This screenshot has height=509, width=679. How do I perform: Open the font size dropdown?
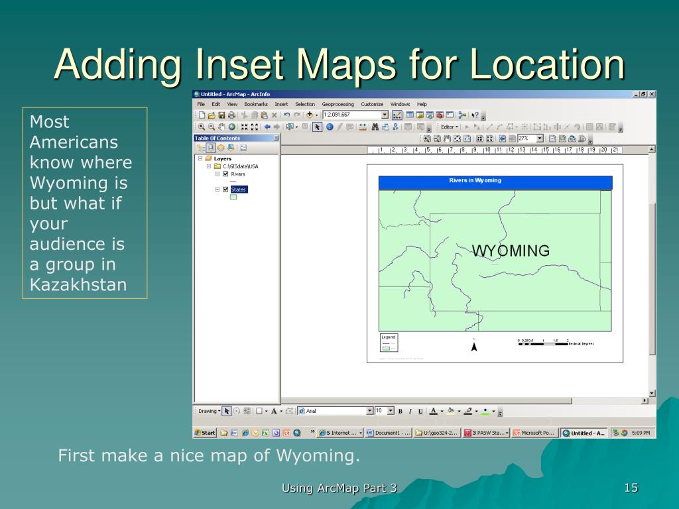(391, 411)
